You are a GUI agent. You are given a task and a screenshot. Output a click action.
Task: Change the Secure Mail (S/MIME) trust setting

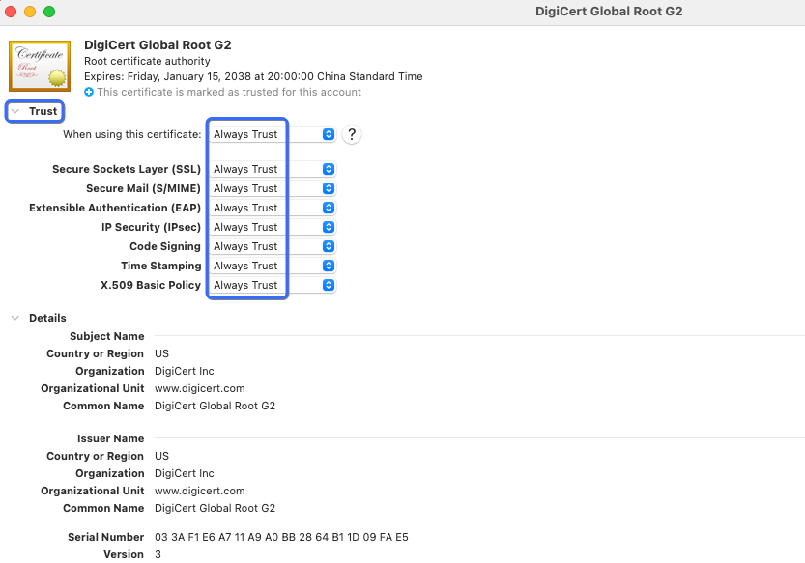tap(272, 188)
